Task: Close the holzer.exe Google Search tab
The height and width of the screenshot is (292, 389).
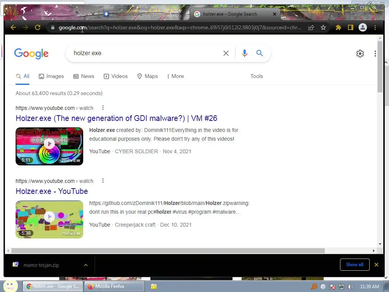Action: tap(274, 14)
